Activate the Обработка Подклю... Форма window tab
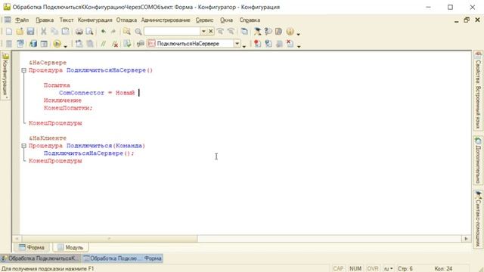Viewport: 484px width, 272px height. click(123, 258)
